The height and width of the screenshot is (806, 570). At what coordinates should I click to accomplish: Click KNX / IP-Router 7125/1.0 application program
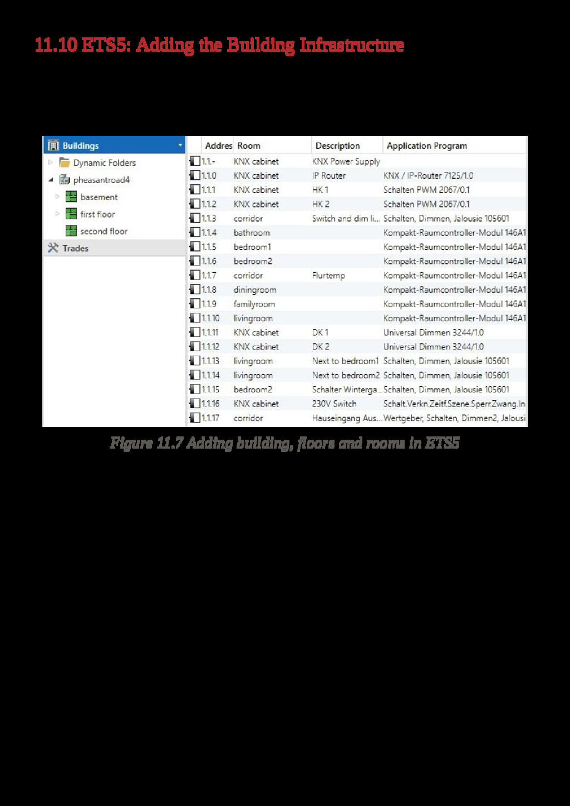pos(428,175)
